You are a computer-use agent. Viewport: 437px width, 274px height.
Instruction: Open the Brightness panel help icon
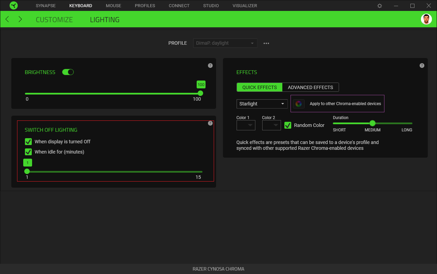click(x=210, y=65)
